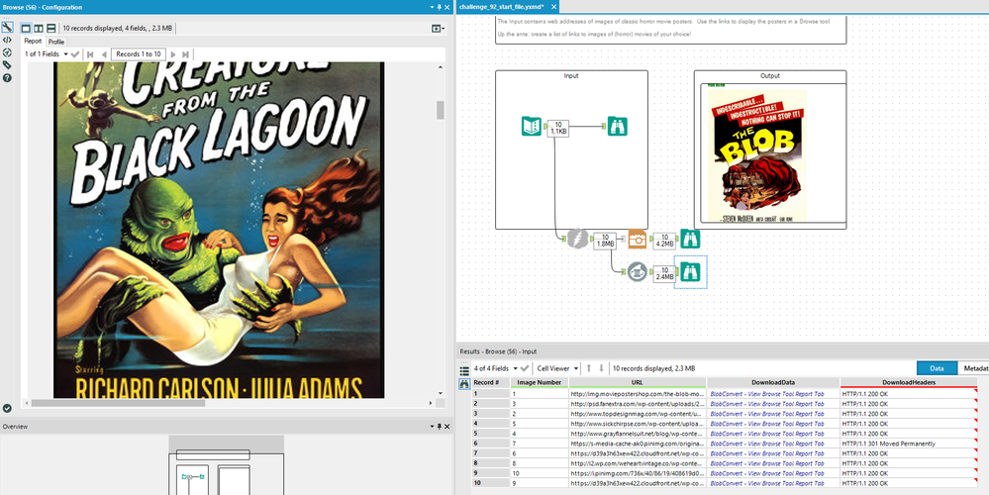The image size is (989, 495).
Task: Select the Image tool (camera icon)
Action: pyautogui.click(x=637, y=240)
